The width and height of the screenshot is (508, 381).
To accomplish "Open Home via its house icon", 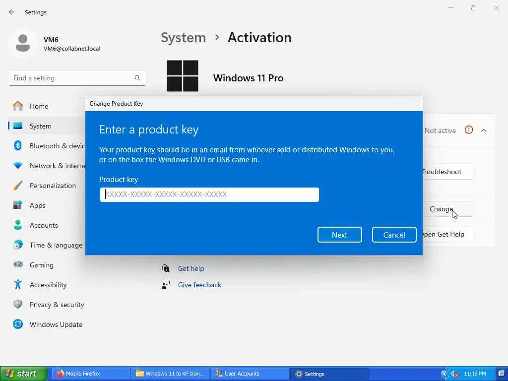I will pyautogui.click(x=18, y=106).
